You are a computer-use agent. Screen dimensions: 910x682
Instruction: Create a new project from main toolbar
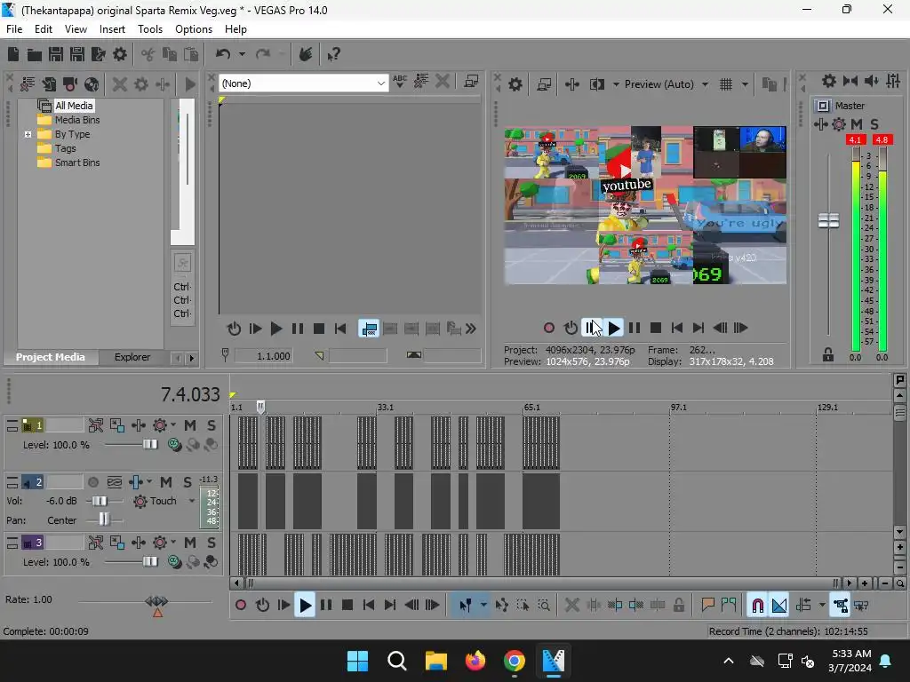click(13, 54)
